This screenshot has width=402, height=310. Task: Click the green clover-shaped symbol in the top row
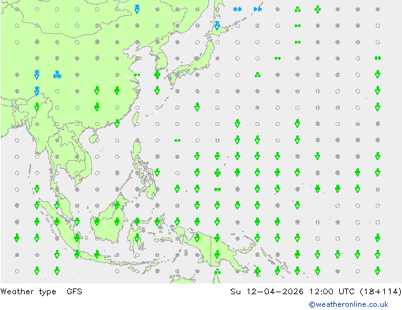[x=318, y=9]
